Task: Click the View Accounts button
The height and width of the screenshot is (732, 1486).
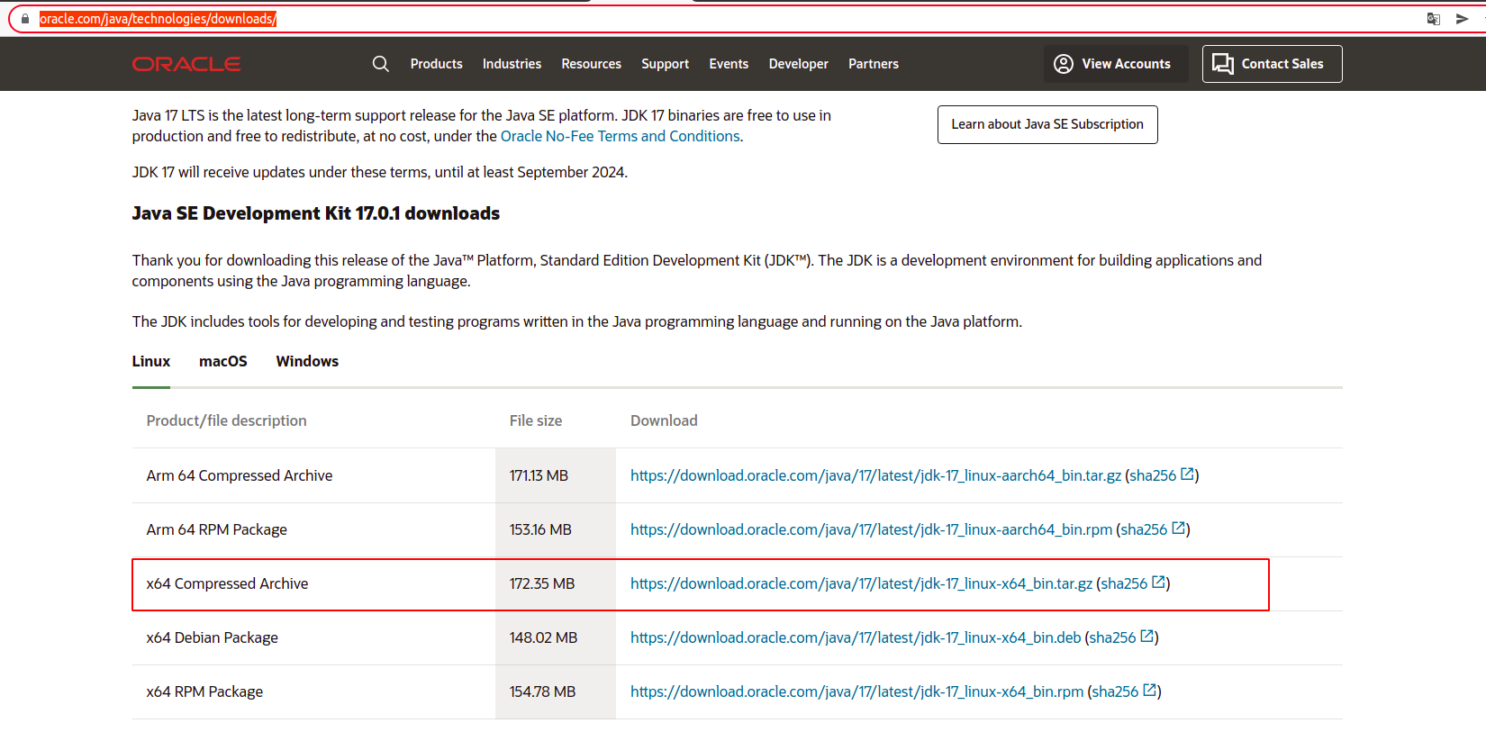Action: pyautogui.click(x=1116, y=64)
